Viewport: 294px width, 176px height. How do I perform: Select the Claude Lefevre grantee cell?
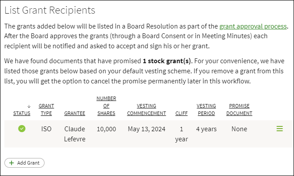(x=74, y=134)
